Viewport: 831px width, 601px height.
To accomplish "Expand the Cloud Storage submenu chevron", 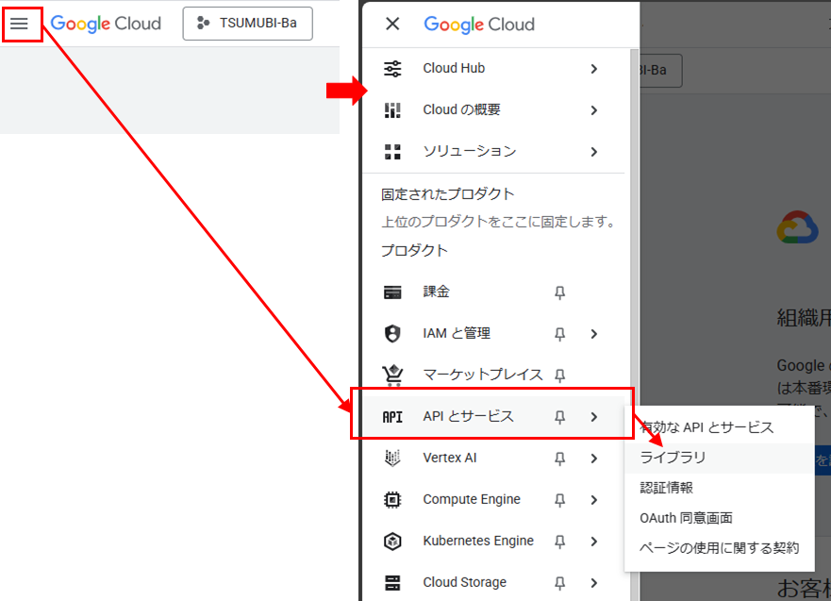I will (594, 583).
